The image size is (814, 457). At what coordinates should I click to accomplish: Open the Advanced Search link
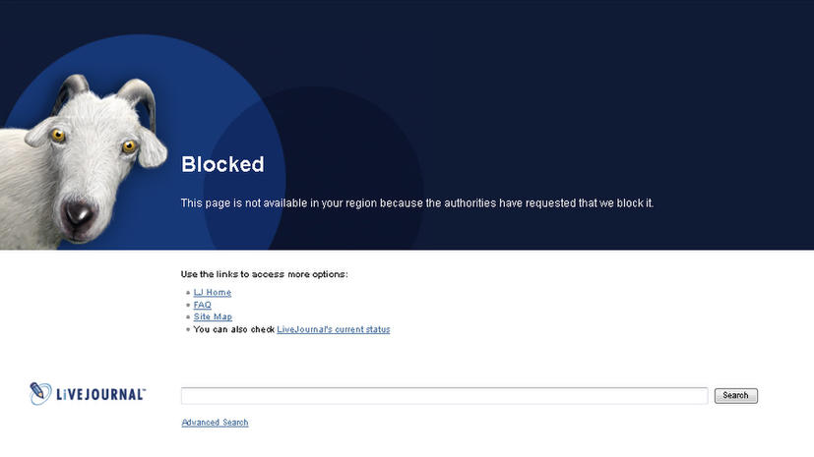[215, 423]
